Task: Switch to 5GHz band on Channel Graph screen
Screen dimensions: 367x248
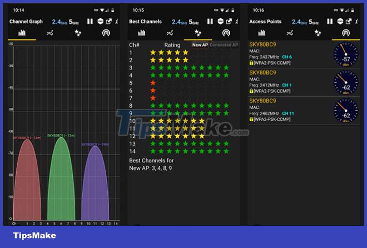Action: pyautogui.click(x=73, y=22)
